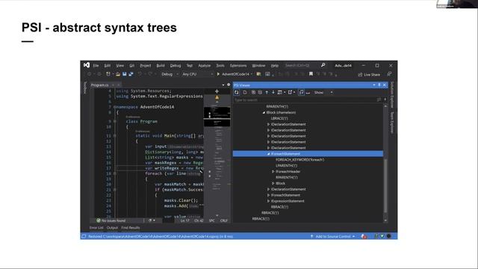Image resolution: width=478 pixels, height=269 pixels.
Task: Close the PSI Viewer panel
Action: (x=385, y=85)
